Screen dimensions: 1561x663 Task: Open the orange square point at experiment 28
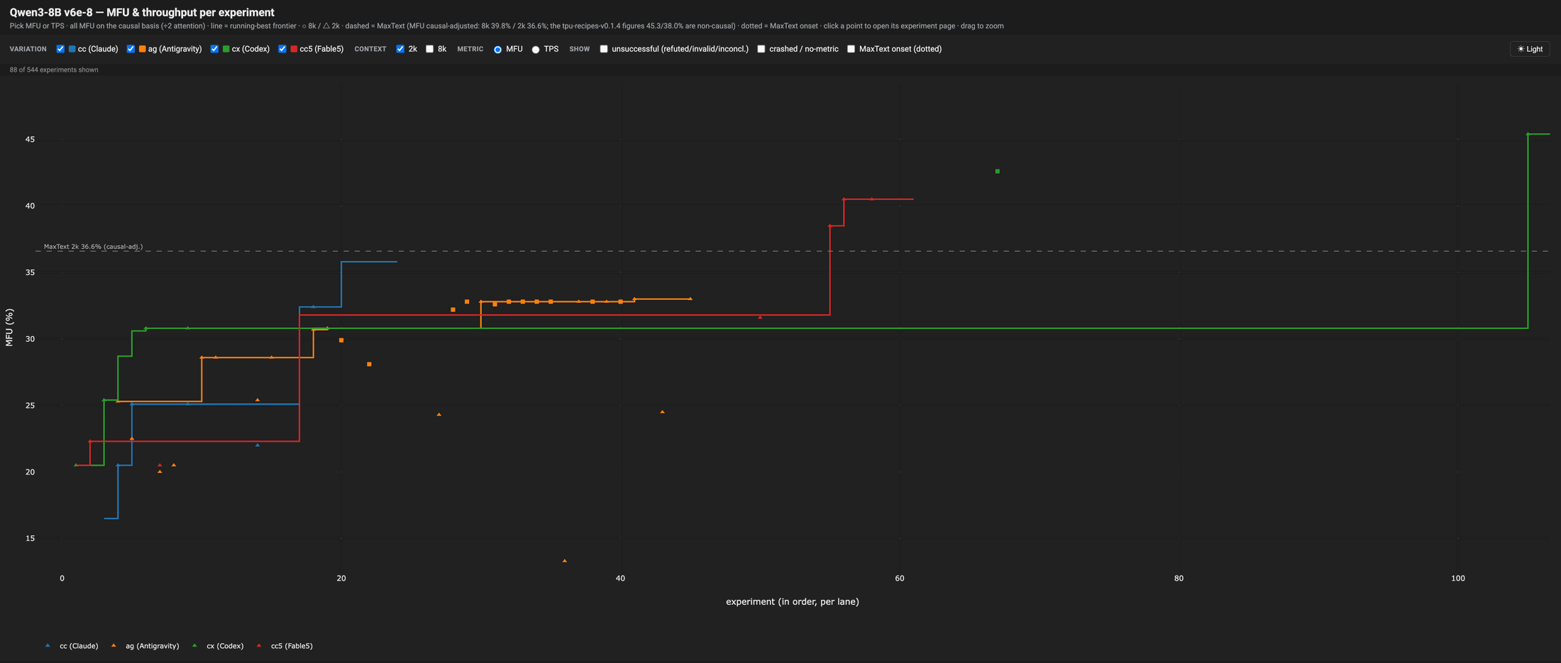(453, 310)
